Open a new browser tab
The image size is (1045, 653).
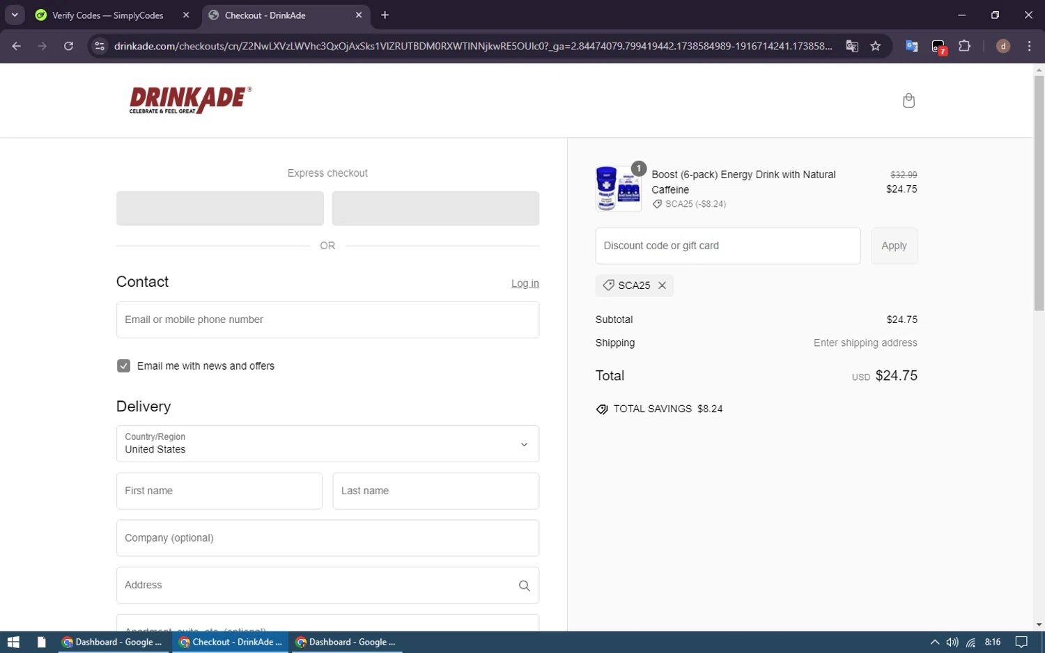[x=385, y=15]
